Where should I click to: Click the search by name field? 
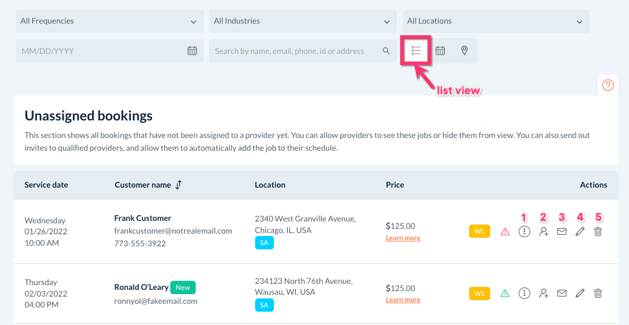[297, 51]
